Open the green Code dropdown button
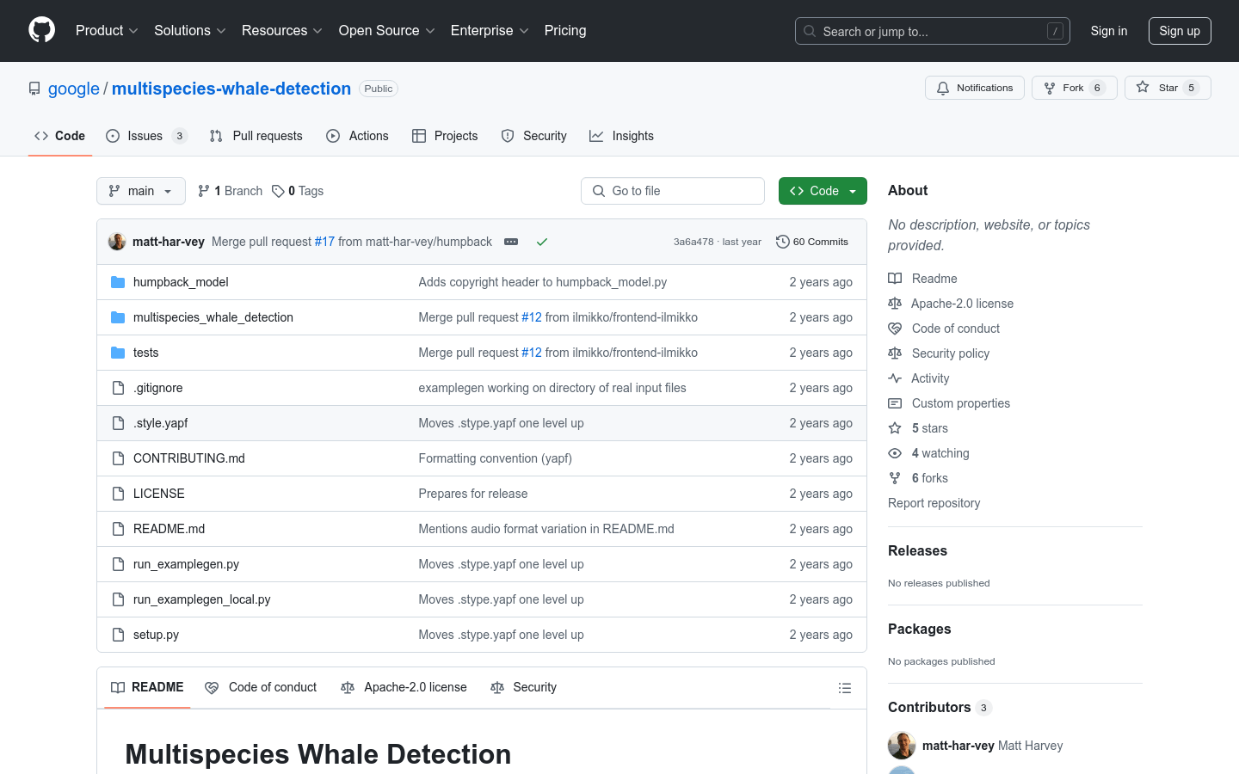The width and height of the screenshot is (1239, 774). coord(823,191)
